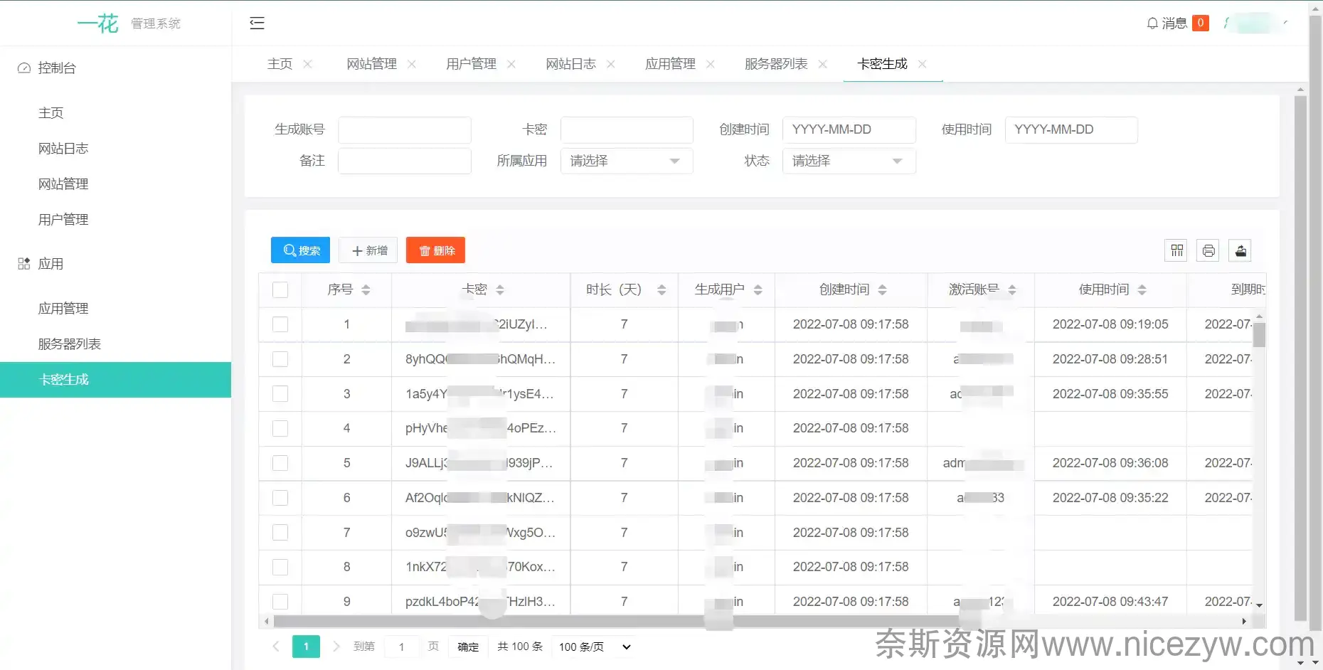Sort by 序号 column arrows

(366, 290)
